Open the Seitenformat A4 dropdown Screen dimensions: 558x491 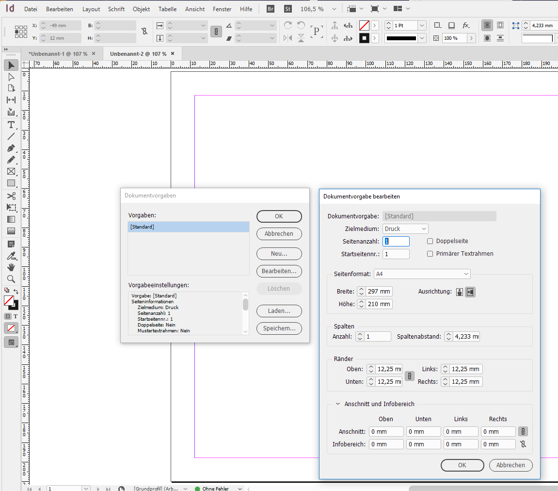[422, 274]
